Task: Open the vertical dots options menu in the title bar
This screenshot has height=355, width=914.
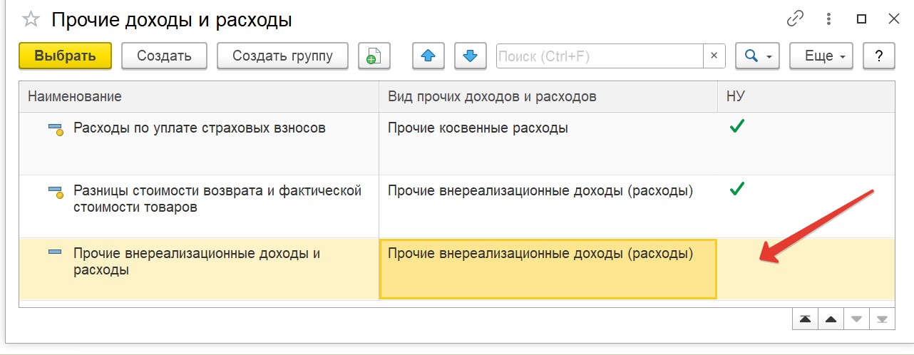Action: pos(830,19)
